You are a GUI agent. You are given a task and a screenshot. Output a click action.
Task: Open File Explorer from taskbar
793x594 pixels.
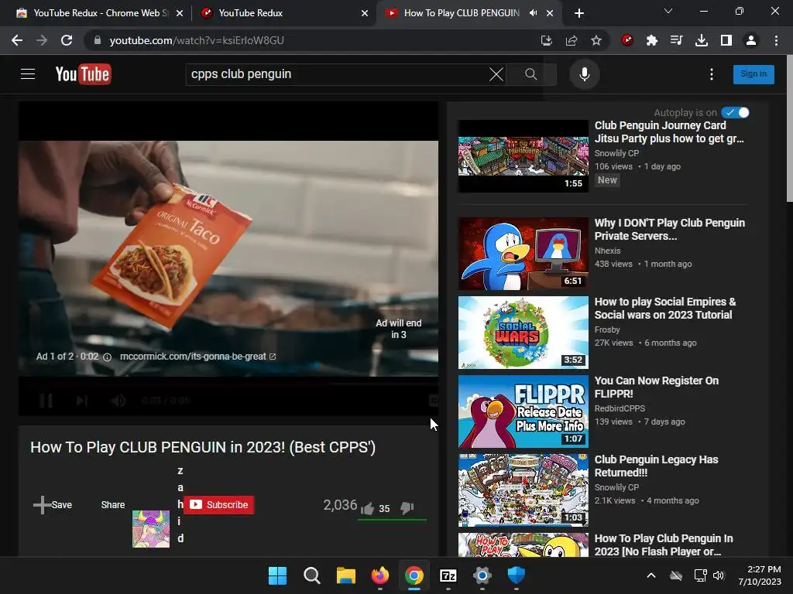coord(346,575)
